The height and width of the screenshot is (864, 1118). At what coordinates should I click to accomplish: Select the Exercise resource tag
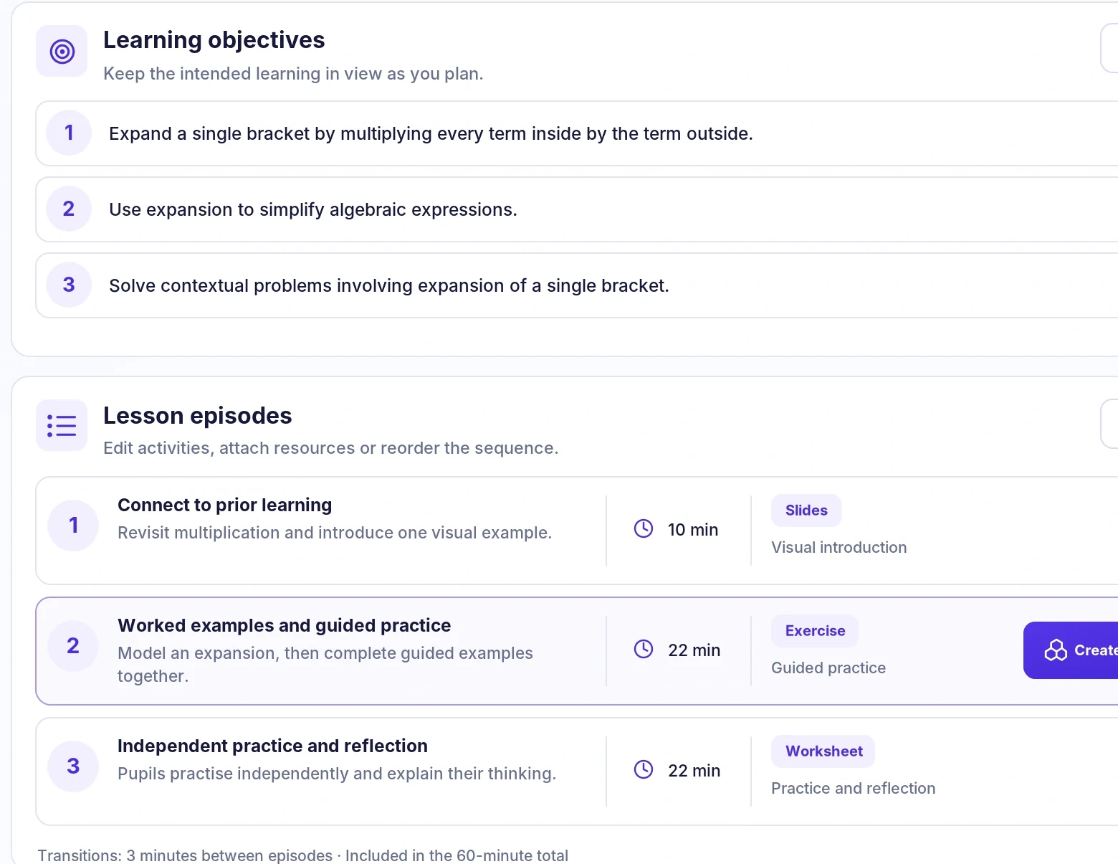coord(815,631)
